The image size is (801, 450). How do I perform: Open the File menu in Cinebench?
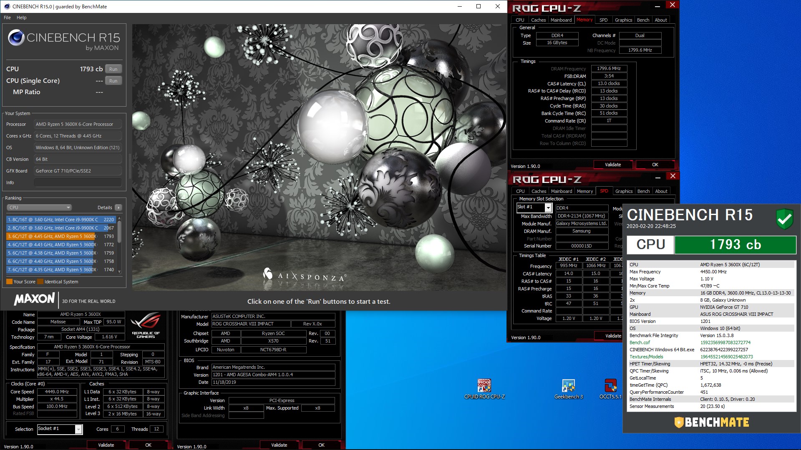tap(7, 17)
